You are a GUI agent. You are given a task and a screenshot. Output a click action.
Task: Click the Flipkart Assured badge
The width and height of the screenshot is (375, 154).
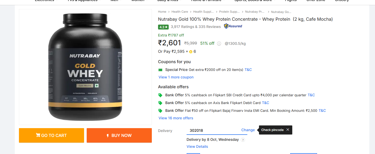coord(233,26)
